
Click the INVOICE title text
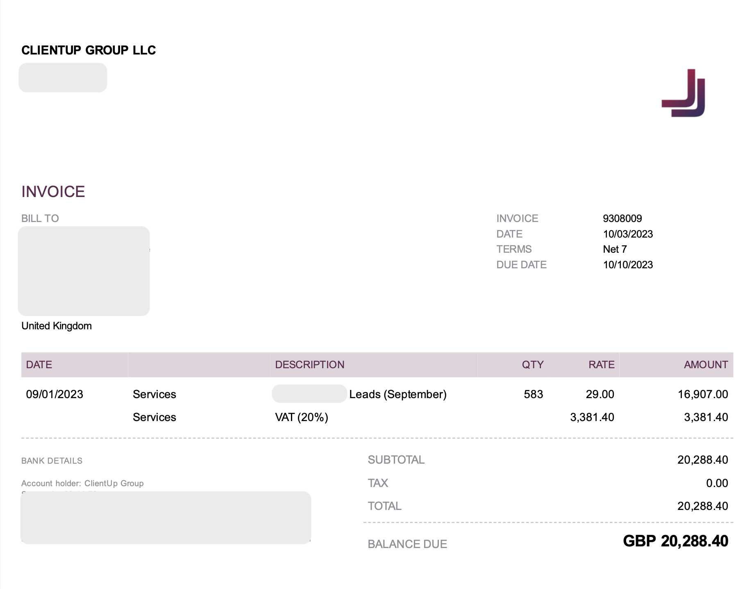[x=53, y=192]
